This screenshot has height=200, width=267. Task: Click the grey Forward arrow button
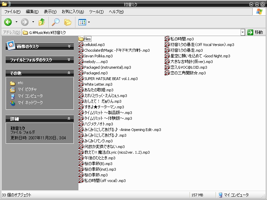[x=25, y=22]
